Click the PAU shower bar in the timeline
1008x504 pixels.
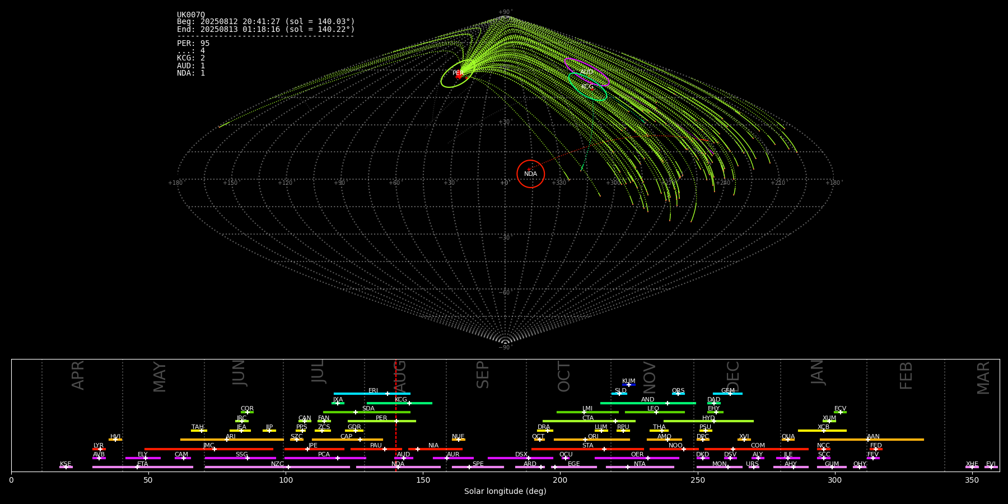pos(376,449)
